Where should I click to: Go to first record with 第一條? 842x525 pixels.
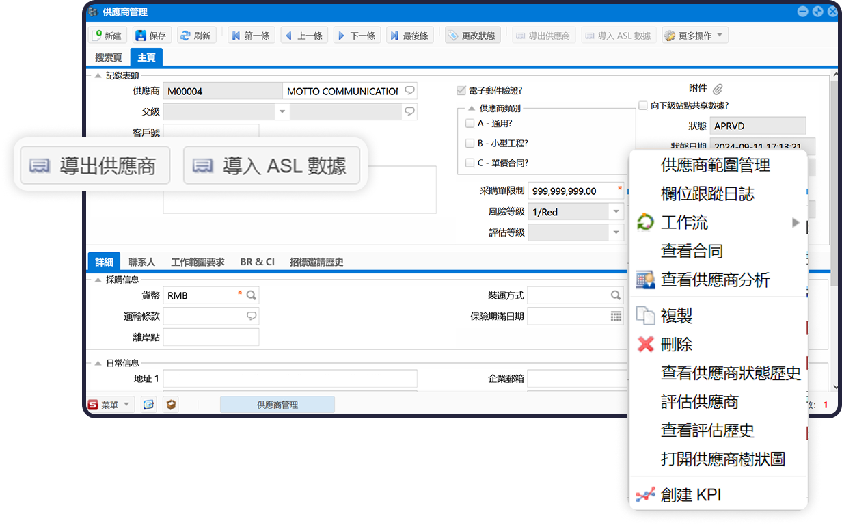tap(235, 36)
